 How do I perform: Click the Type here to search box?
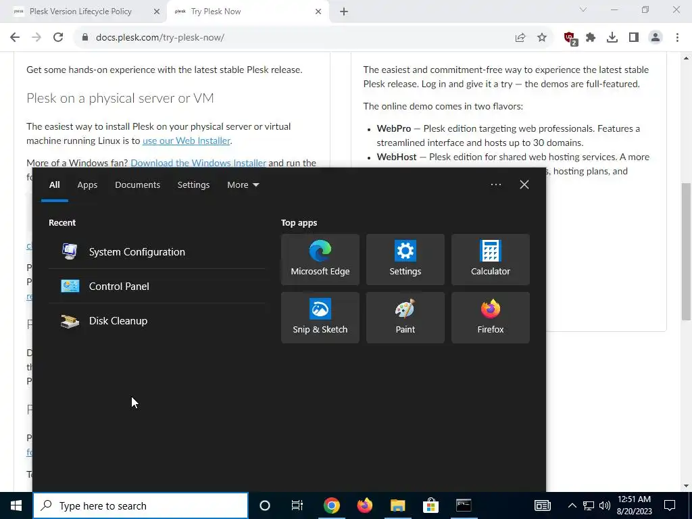pos(141,505)
